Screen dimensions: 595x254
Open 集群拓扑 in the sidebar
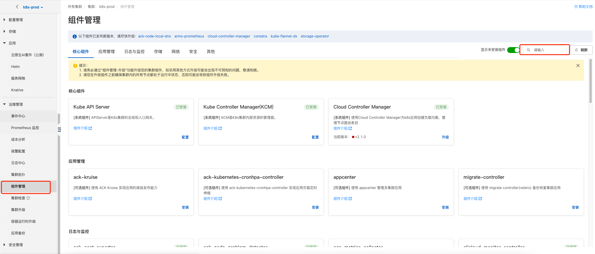coord(18,174)
